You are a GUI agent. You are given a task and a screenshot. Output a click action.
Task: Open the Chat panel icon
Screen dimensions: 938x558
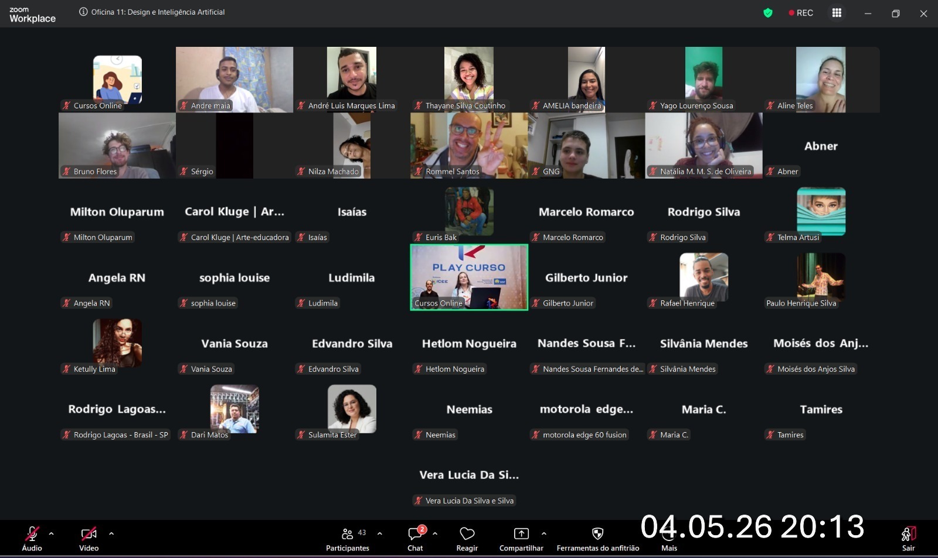[x=415, y=533]
